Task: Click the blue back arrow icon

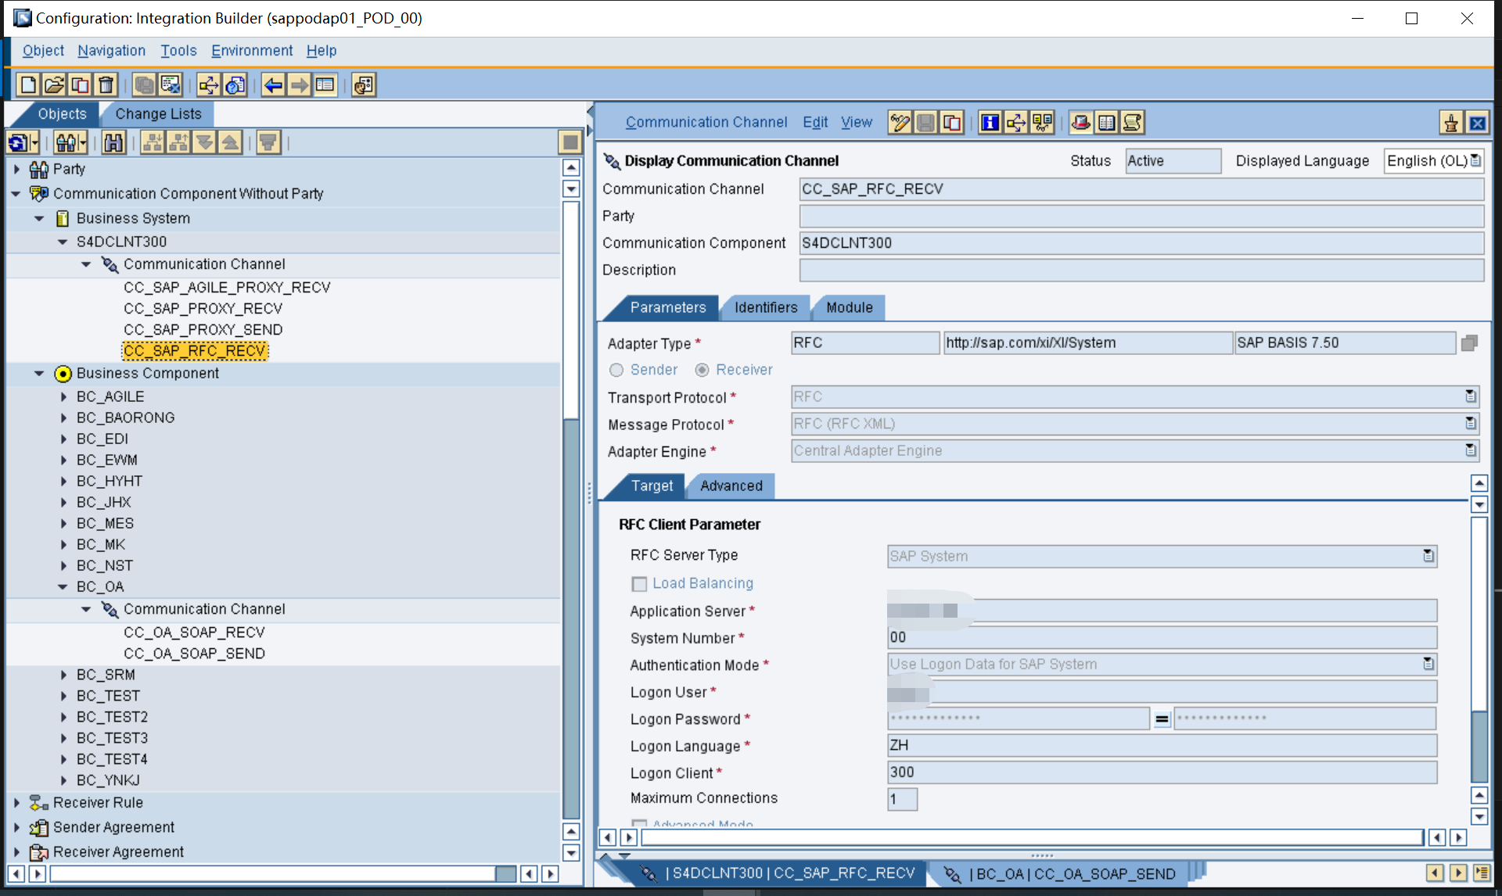Action: 273,84
